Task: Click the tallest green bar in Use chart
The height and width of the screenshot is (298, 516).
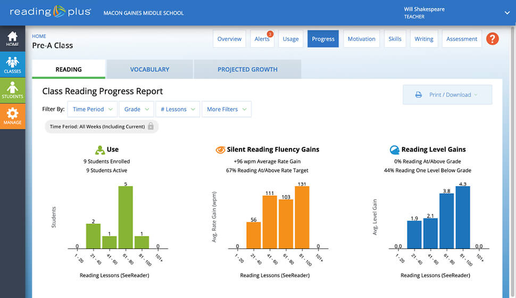Action: (125, 217)
